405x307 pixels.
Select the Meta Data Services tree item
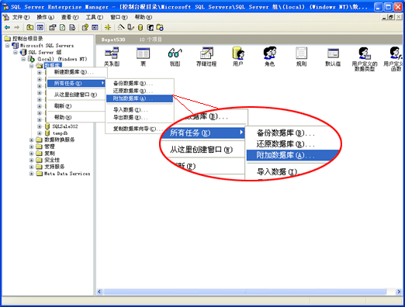tap(67, 174)
